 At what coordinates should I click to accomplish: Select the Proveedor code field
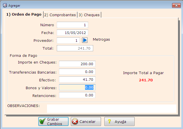point(69,40)
